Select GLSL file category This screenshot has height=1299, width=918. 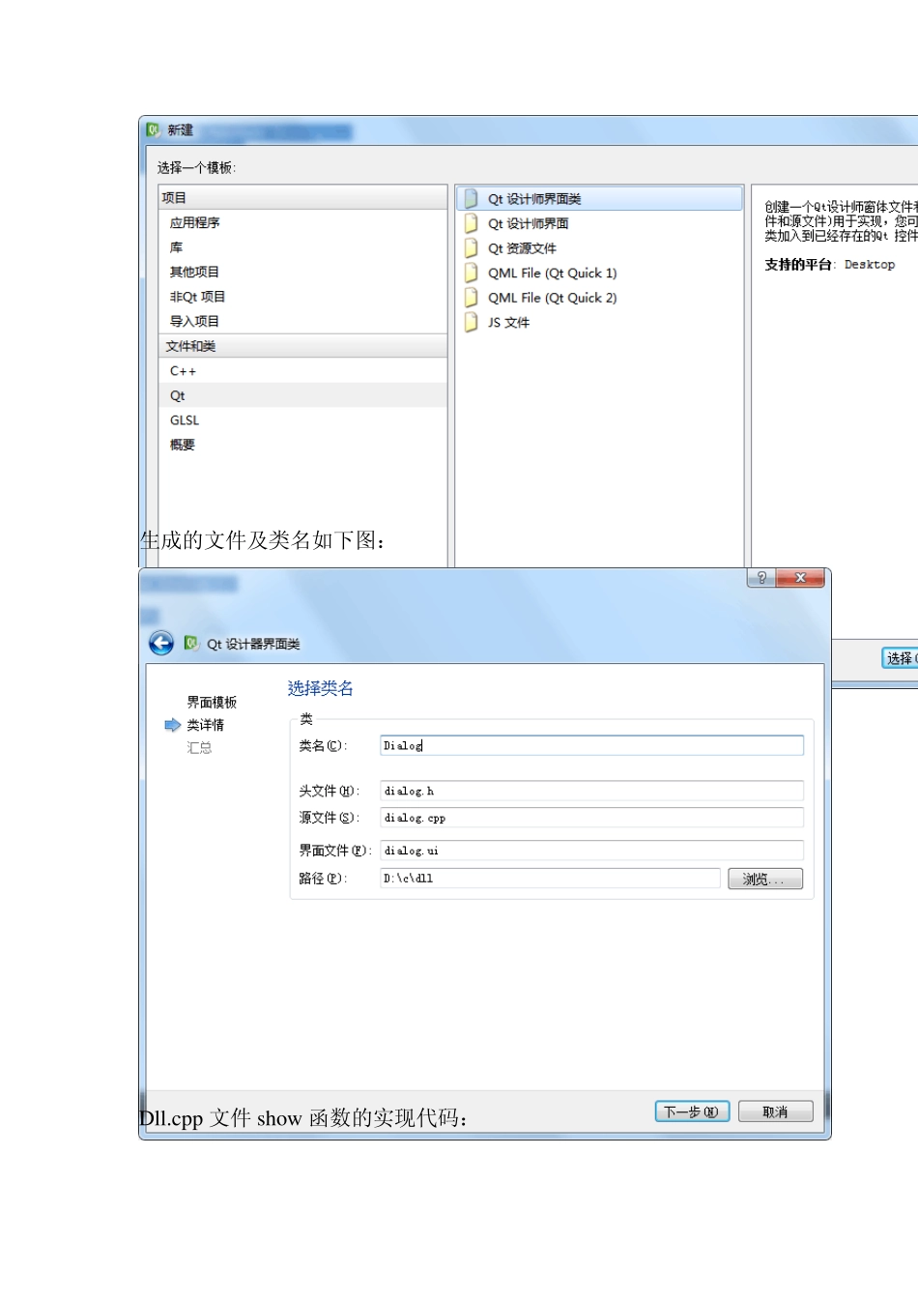coord(302,420)
